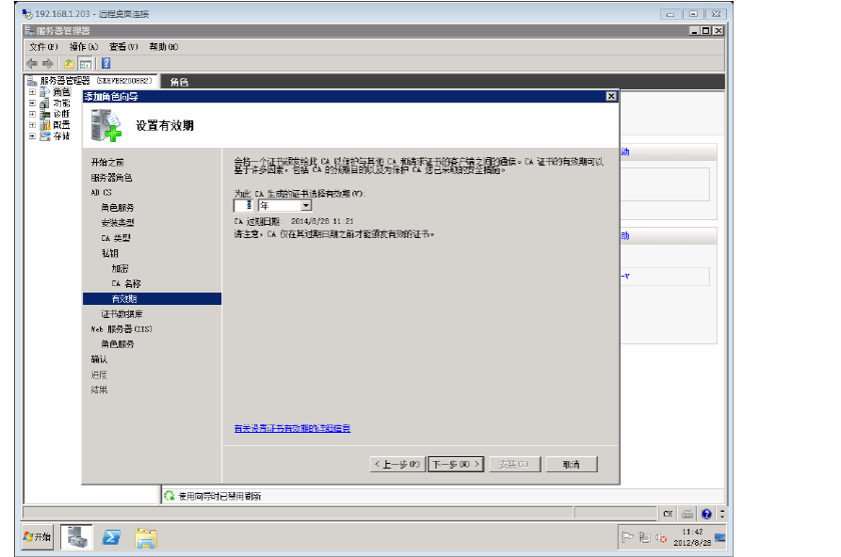Open the 查看(V) menu
Image resolution: width=841 pixels, height=557 pixels.
123,47
